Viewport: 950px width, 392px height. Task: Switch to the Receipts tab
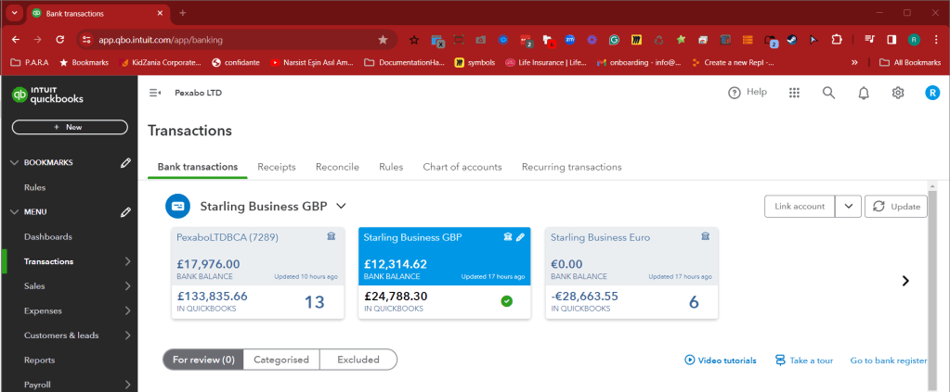click(277, 167)
